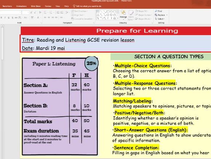Select the Curve shape
This screenshot has width=211, height=159.
pyautogui.click(x=104, y=18)
